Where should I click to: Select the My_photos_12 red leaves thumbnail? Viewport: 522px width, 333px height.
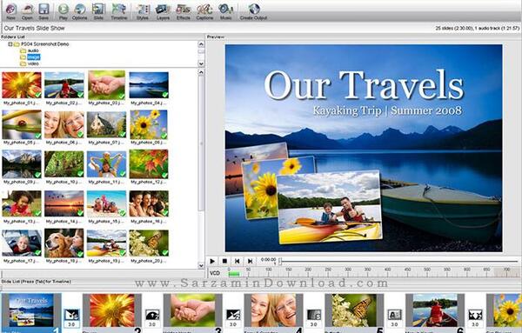click(x=149, y=164)
